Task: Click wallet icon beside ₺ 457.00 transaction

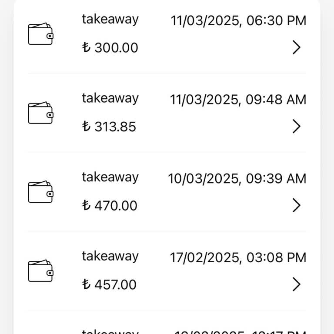Action: pyautogui.click(x=40, y=271)
